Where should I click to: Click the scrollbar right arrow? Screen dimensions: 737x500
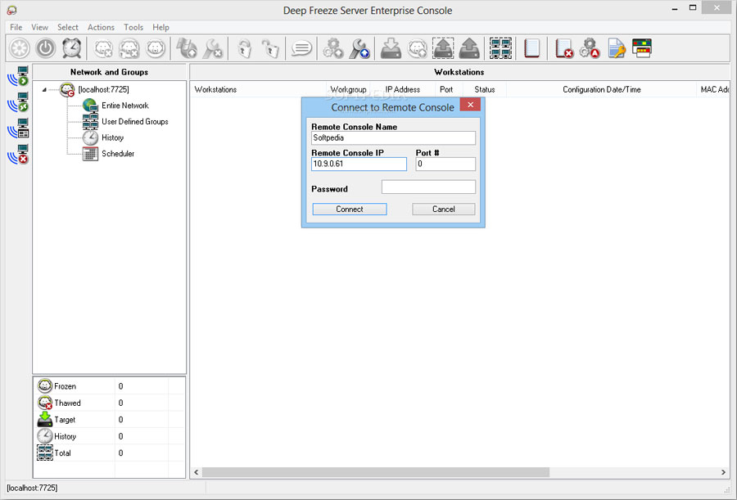(x=723, y=472)
